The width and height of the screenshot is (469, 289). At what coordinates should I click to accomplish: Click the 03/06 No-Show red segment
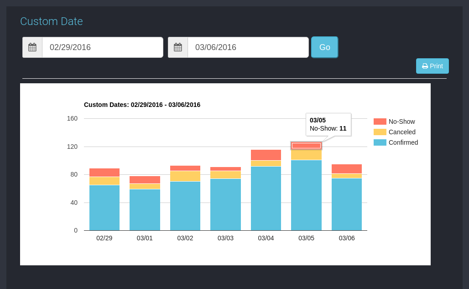click(x=347, y=169)
